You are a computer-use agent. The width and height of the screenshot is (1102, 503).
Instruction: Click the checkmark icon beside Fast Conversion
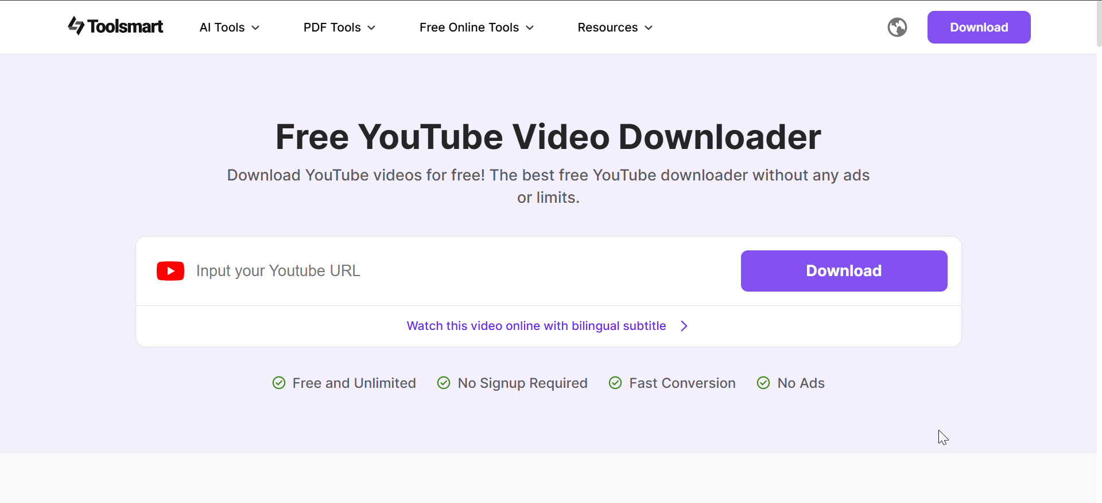615,383
